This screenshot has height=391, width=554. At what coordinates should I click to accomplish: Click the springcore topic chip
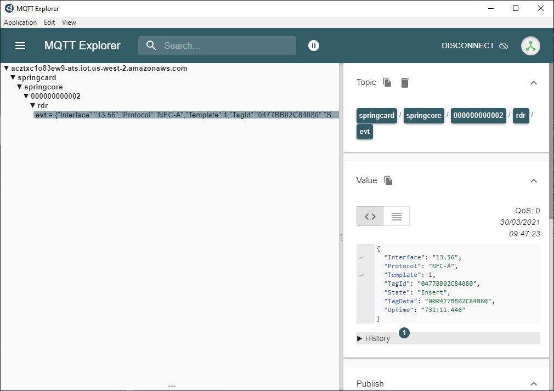(x=423, y=116)
